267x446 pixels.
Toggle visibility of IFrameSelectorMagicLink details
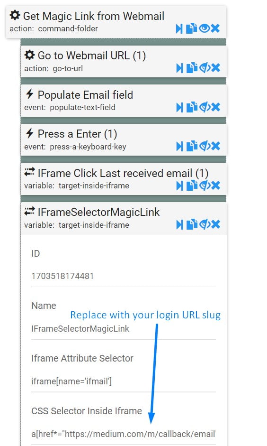point(205,224)
